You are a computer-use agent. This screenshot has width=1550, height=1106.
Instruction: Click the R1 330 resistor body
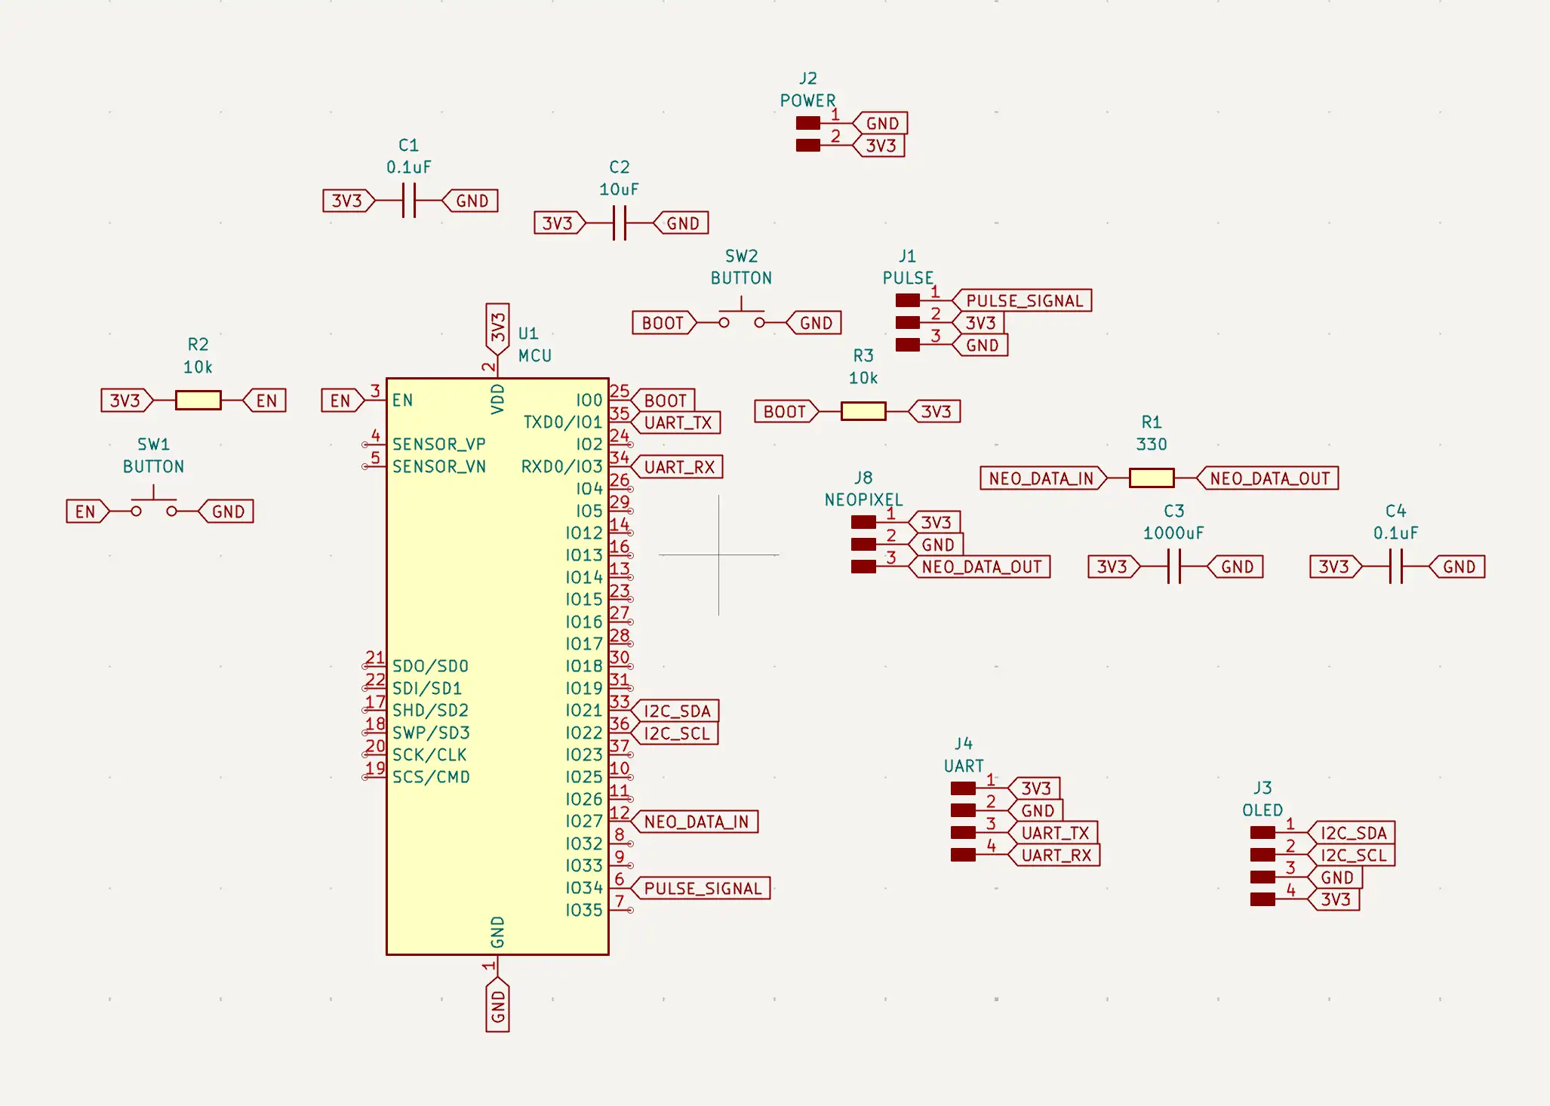coord(1152,478)
